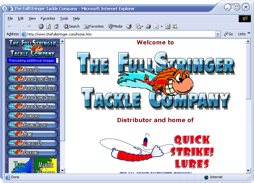Click the disabled Back button

pos(14,26)
